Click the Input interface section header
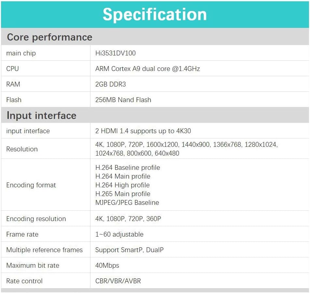Image resolution: width=310 pixels, height=293 pixels. (42, 116)
